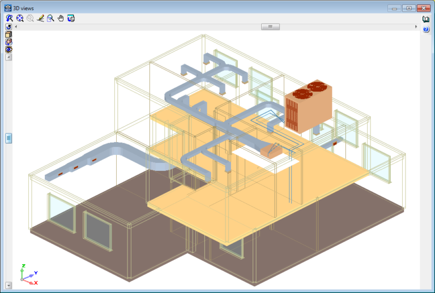
Task: Click the horizontal scrollbar left arrow
Action: pyautogui.click(x=16, y=27)
